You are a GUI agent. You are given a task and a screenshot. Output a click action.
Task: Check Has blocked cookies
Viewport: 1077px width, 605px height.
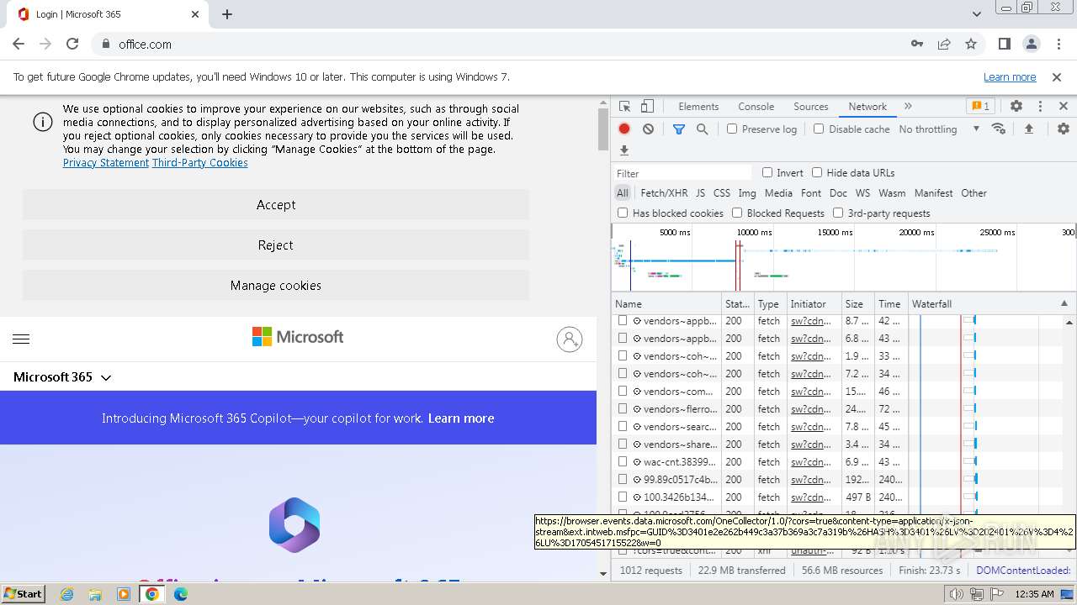[623, 213]
